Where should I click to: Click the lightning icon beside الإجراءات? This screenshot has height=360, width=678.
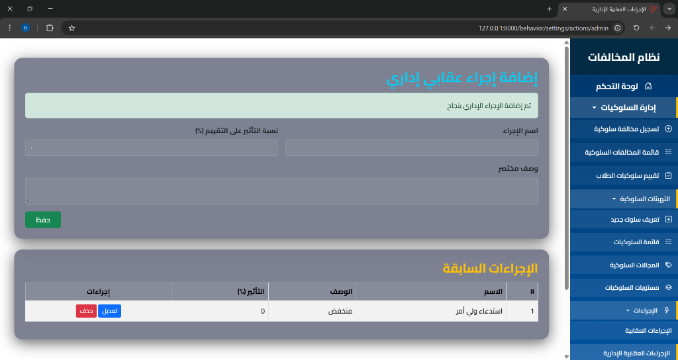[666, 310]
